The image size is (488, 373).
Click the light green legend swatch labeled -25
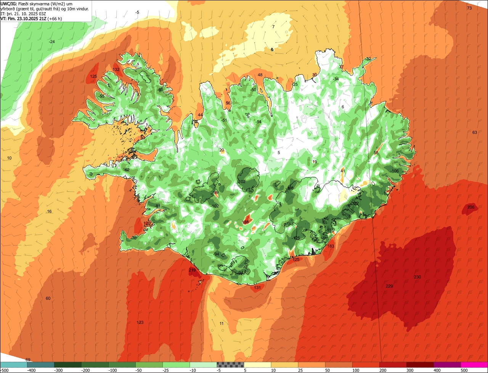176,365
